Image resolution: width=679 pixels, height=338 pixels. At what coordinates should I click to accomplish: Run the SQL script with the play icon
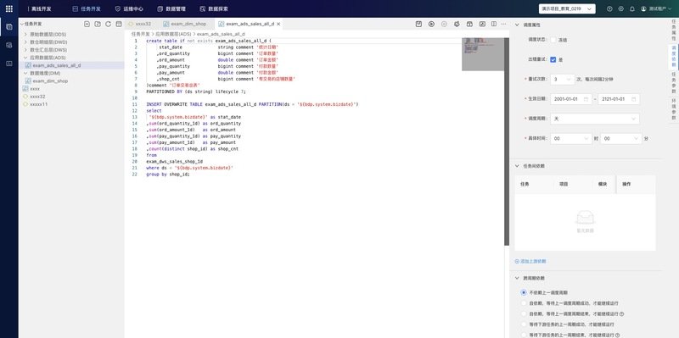431,25
